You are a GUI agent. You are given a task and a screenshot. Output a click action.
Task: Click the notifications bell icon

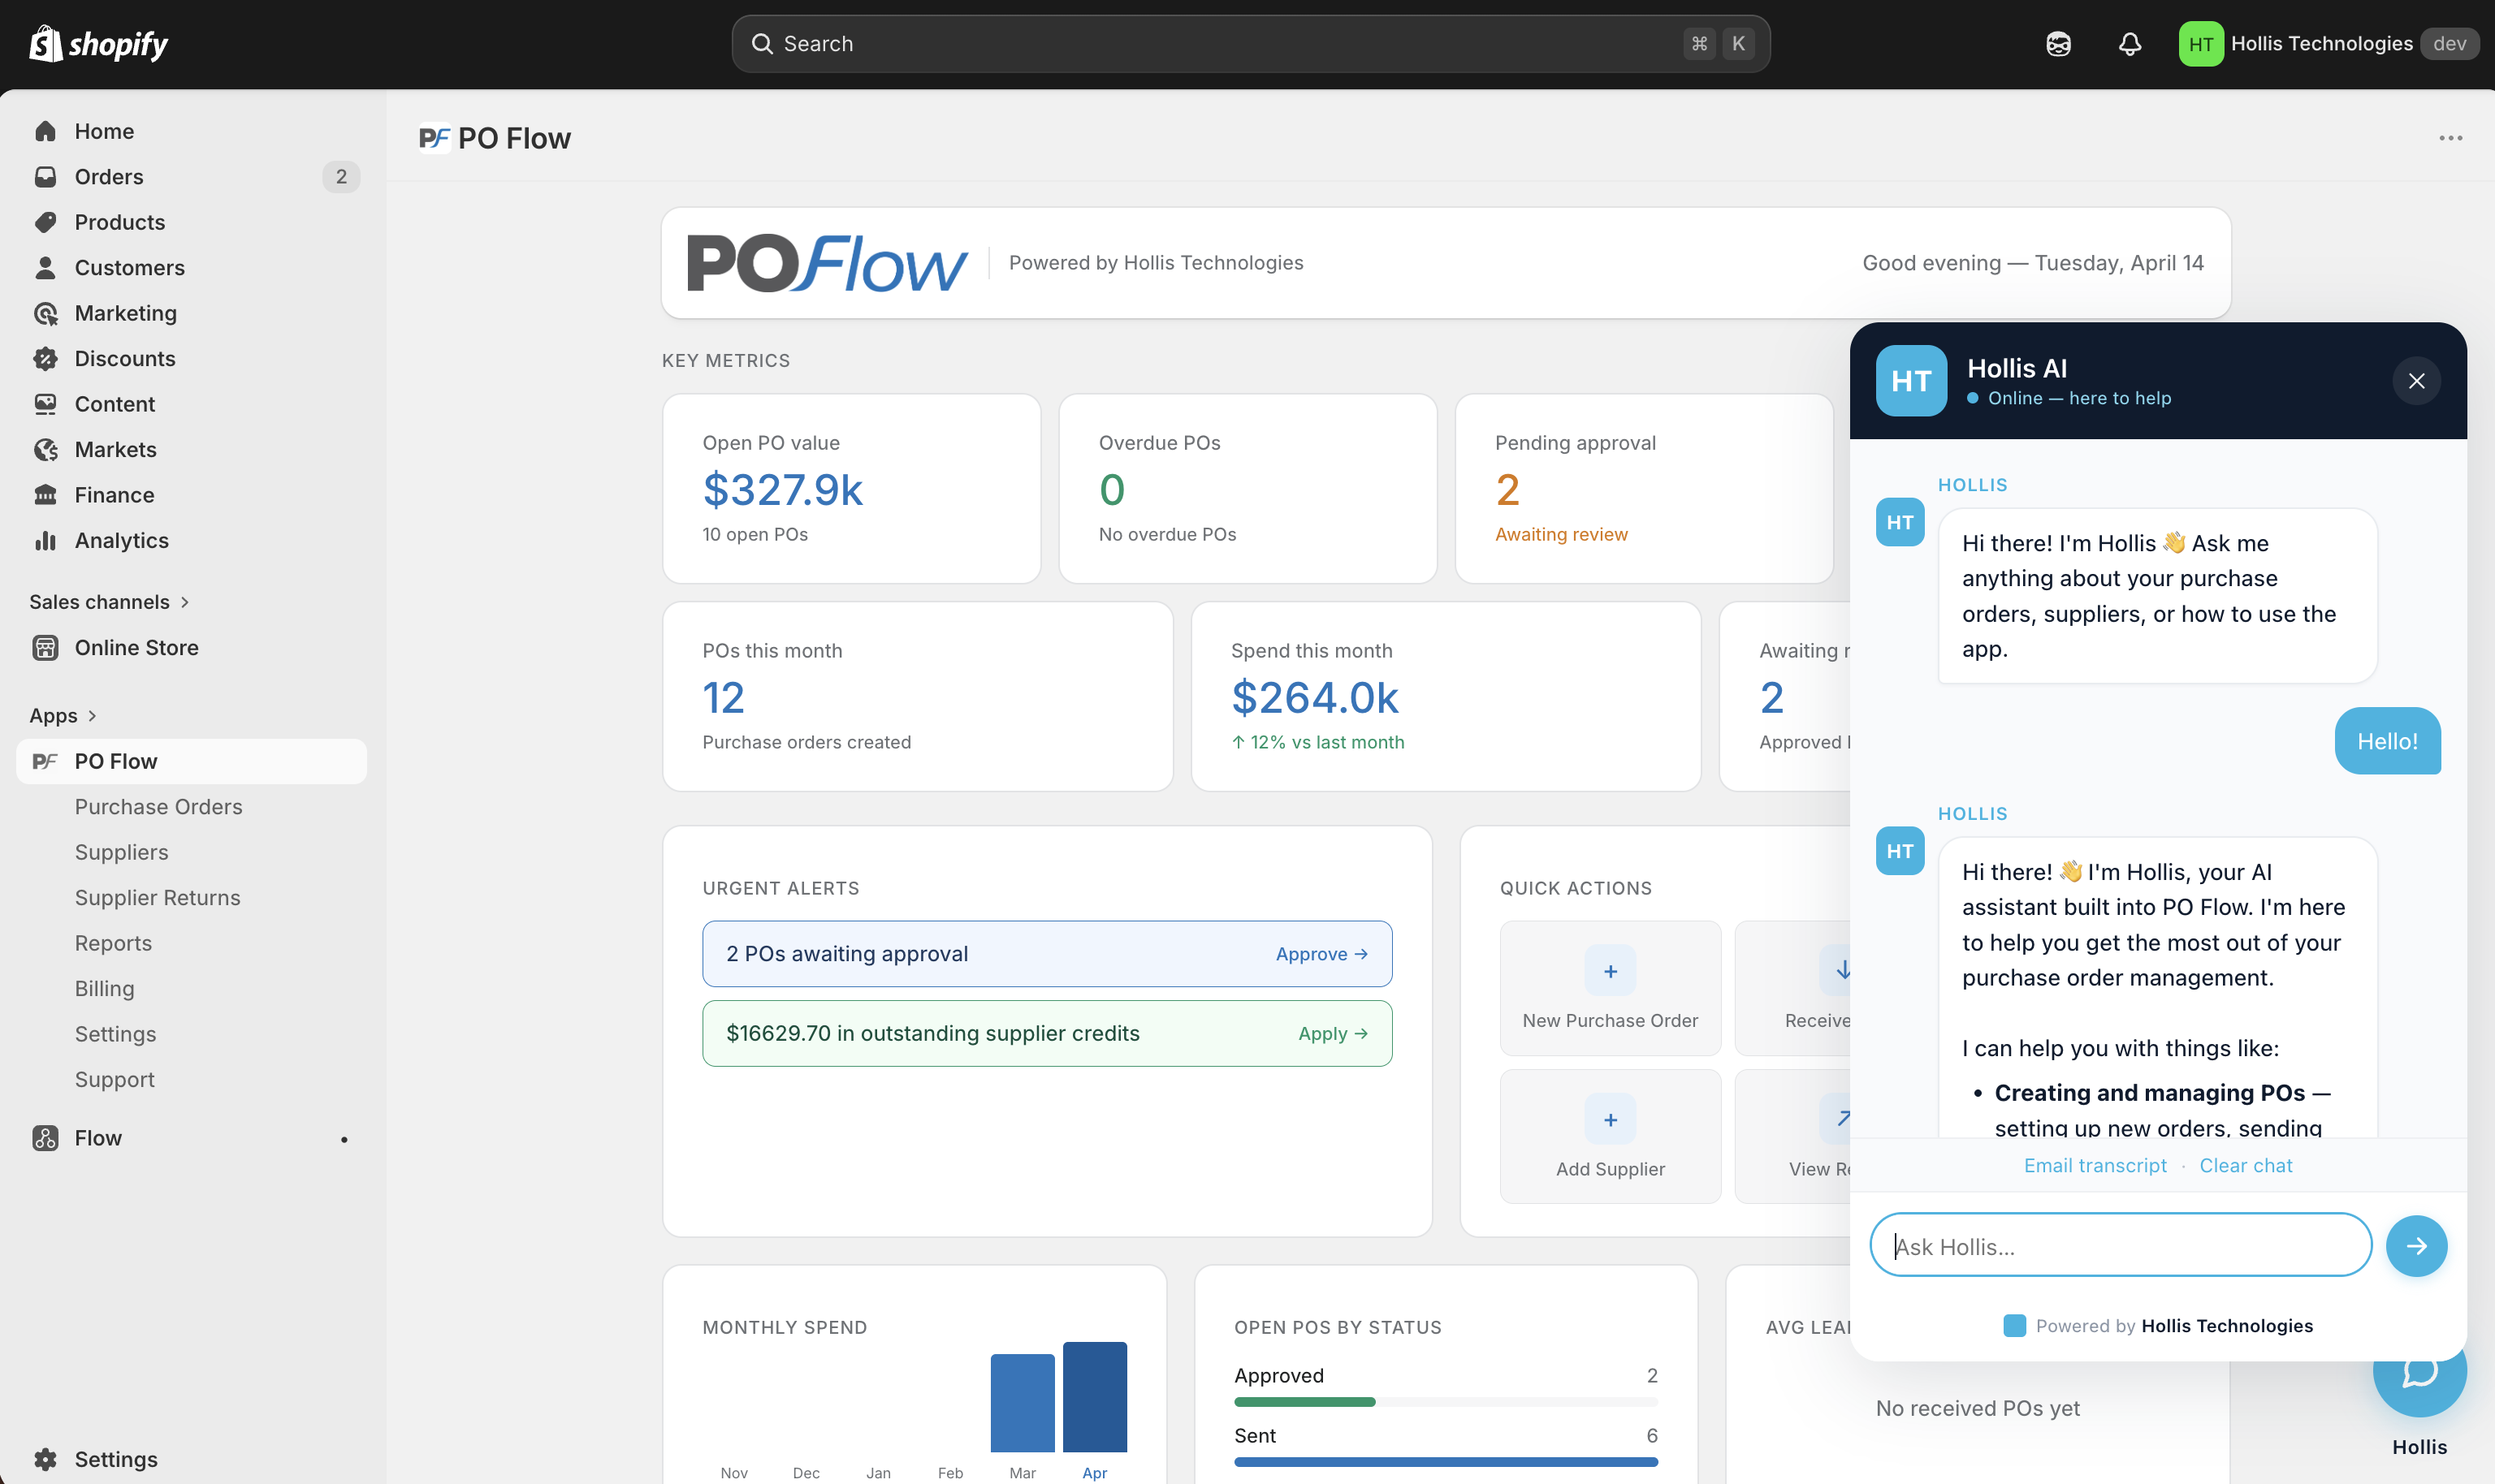point(2129,44)
